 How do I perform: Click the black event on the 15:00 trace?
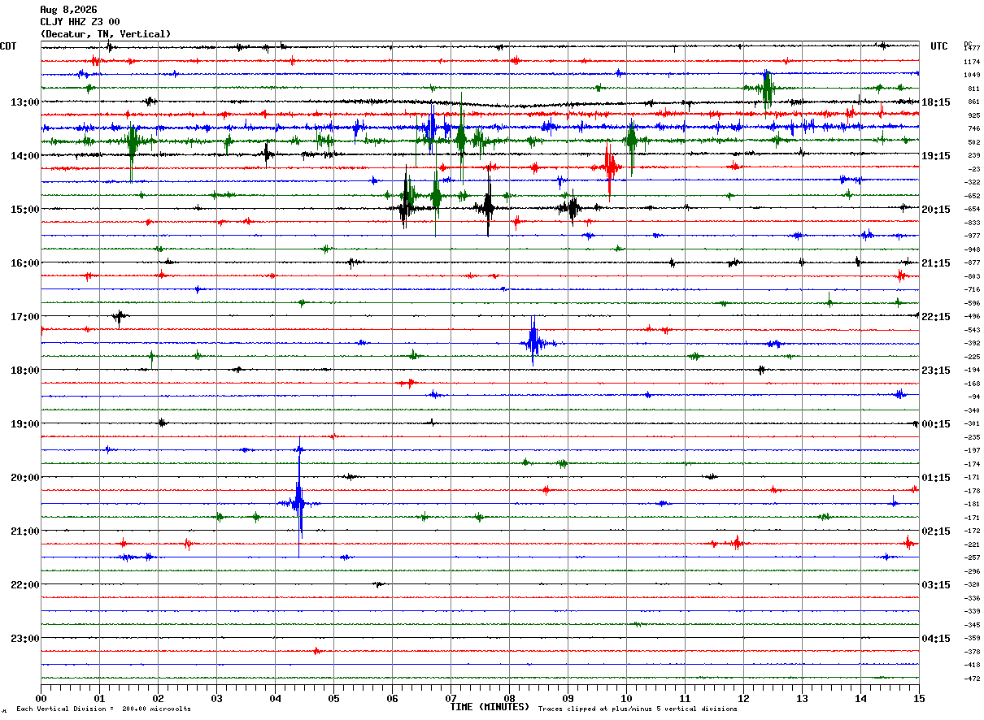pos(488,208)
